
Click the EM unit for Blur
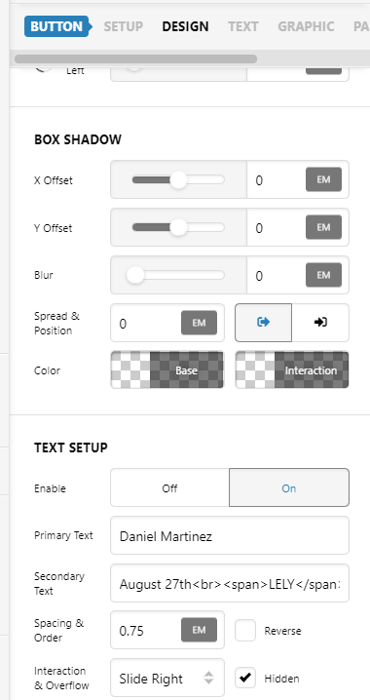[323, 275]
